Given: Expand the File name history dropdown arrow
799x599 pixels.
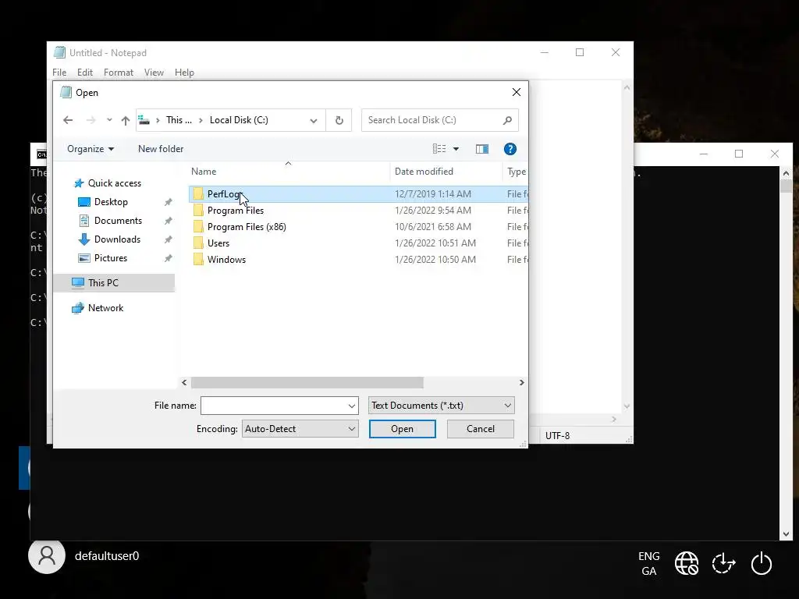Looking at the screenshot, I should (352, 406).
